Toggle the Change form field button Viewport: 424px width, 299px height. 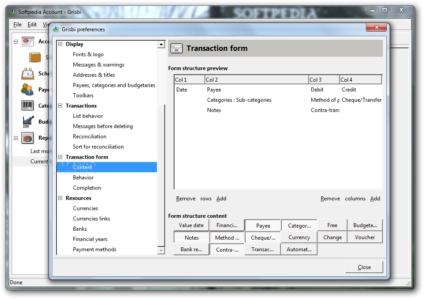click(x=332, y=237)
